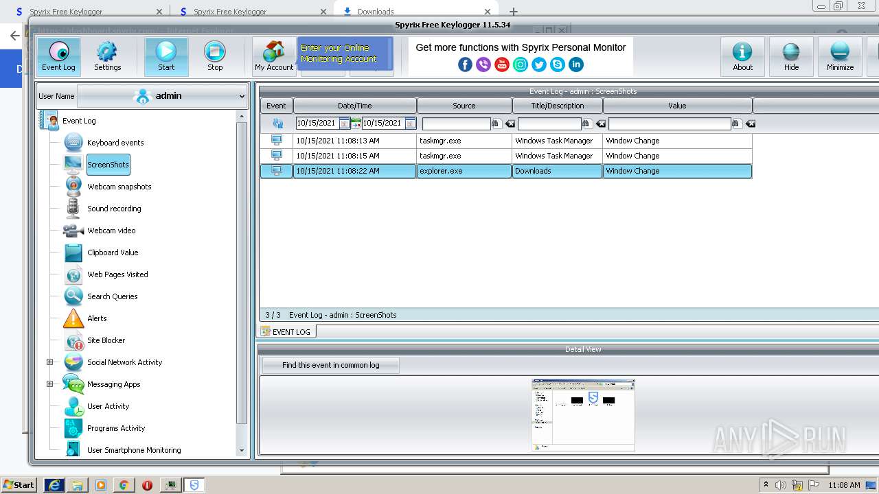Click the Title/Description filter input field
This screenshot has width=879, height=494.
pos(549,123)
